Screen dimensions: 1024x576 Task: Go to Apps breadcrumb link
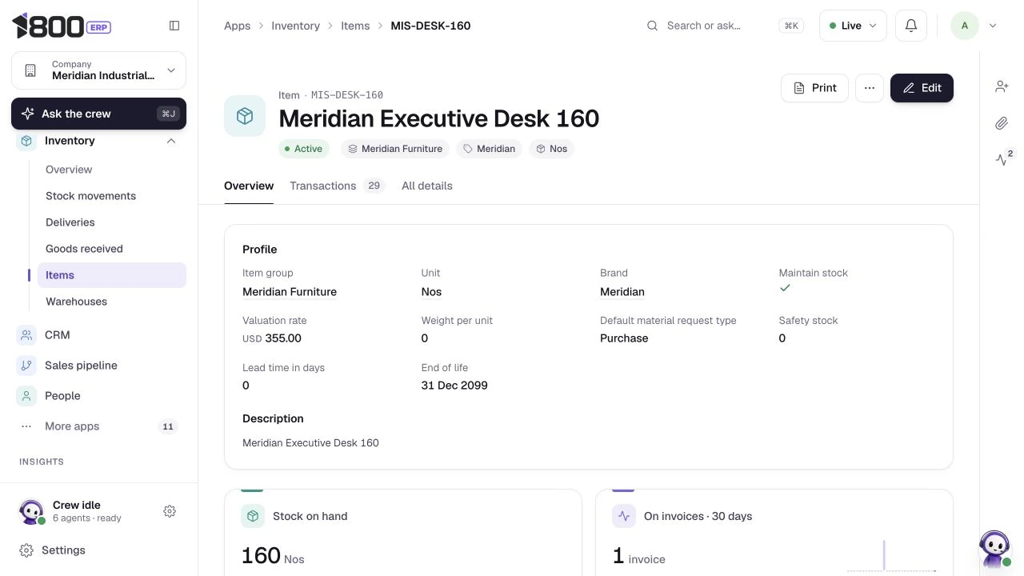click(x=238, y=26)
